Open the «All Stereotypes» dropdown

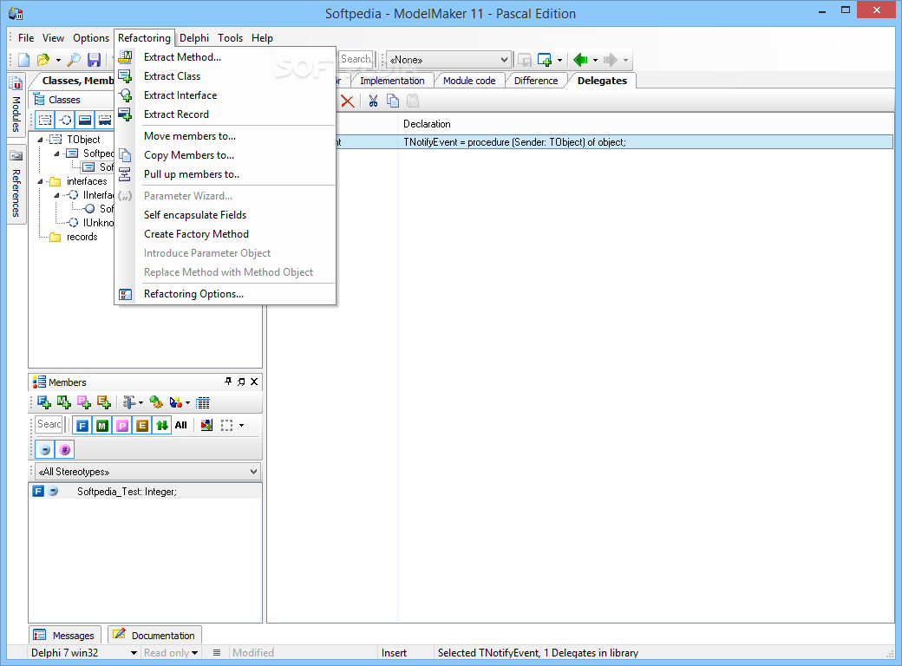253,472
